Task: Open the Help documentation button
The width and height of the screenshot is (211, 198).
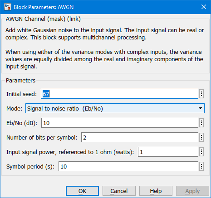Action: click(x=156, y=191)
